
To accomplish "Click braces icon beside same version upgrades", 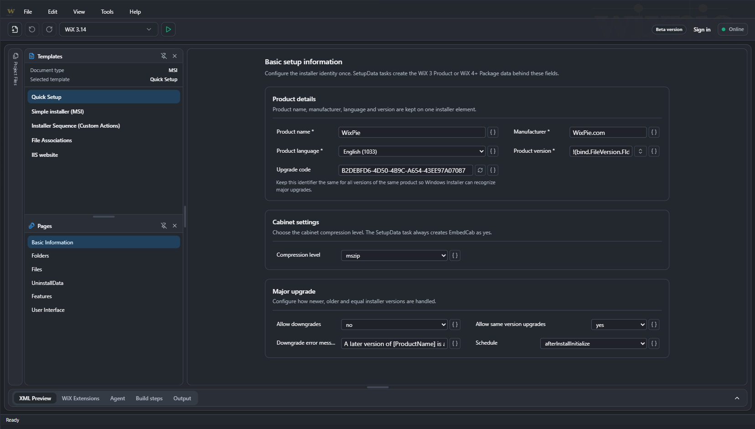I will point(654,325).
